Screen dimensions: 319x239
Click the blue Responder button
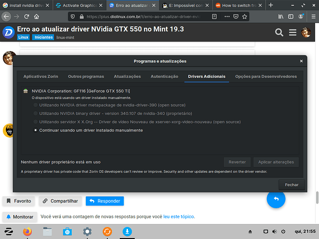tap(105, 201)
